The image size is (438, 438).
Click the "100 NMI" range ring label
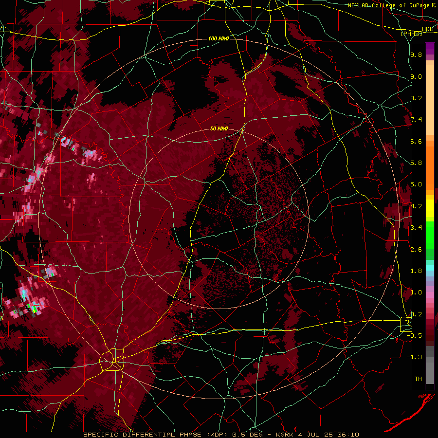pos(219,38)
